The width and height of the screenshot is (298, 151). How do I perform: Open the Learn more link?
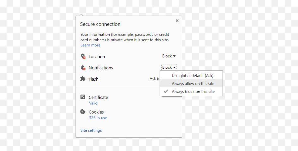tap(90, 45)
